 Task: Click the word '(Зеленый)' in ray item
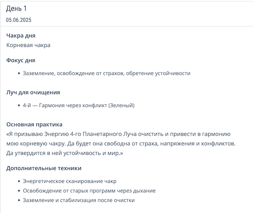[x=121, y=105]
